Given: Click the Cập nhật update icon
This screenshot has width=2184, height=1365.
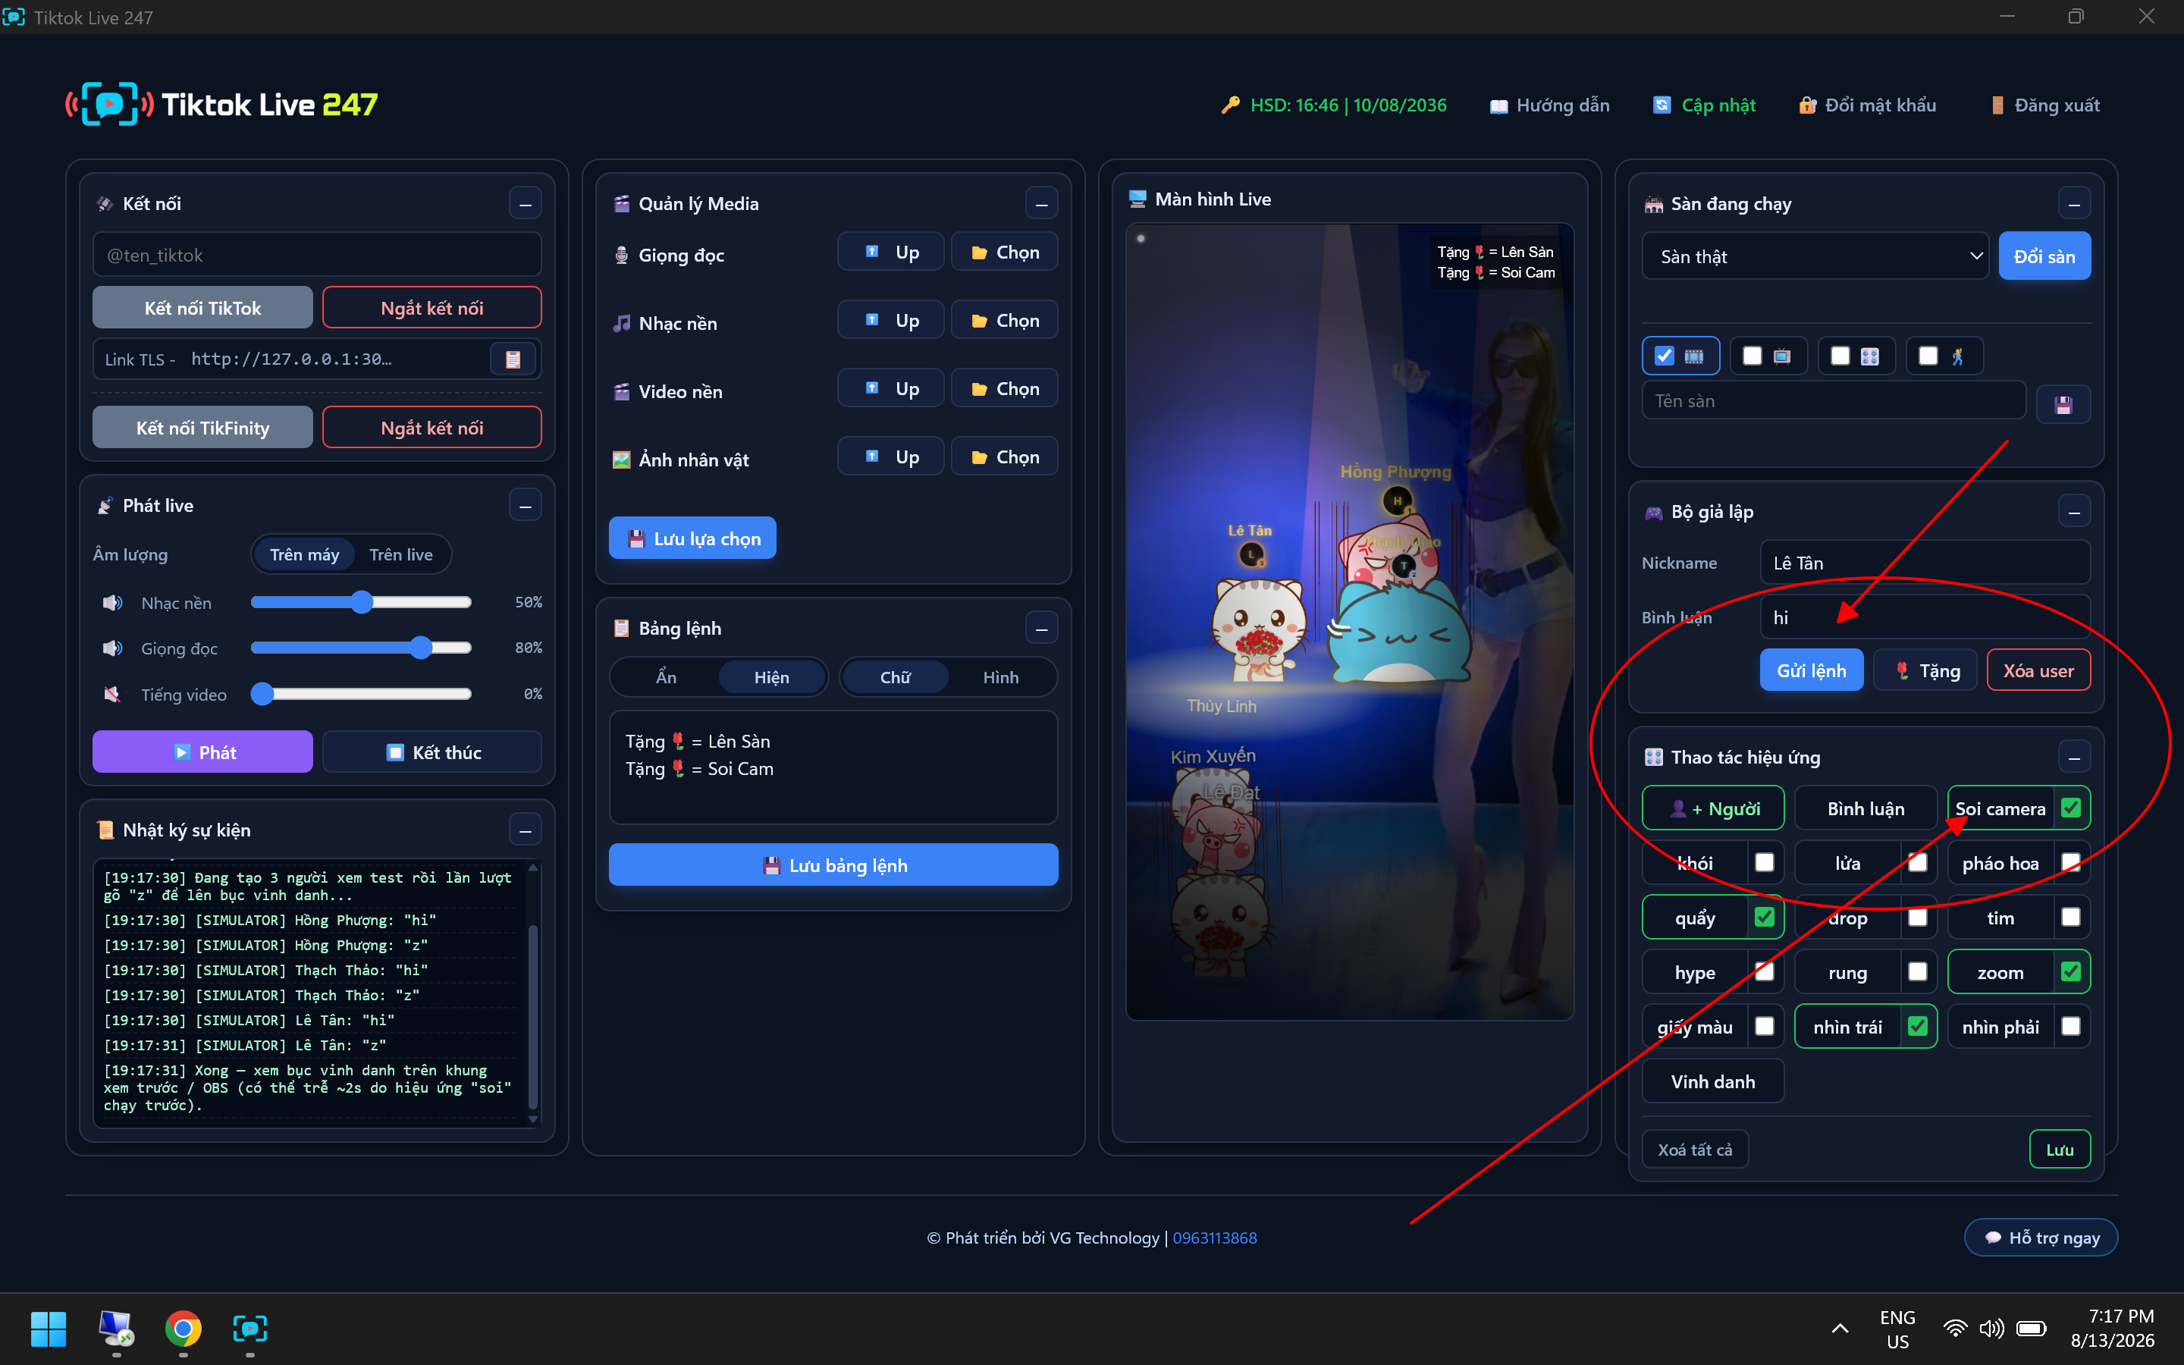Looking at the screenshot, I should point(1661,105).
